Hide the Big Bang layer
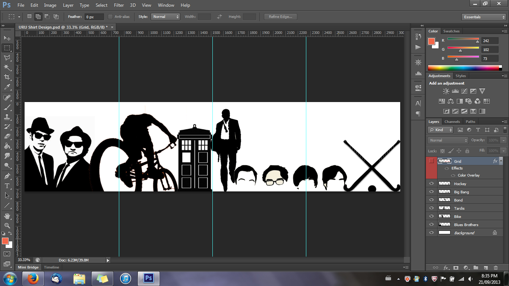Image resolution: width=509 pixels, height=286 pixels. [x=431, y=192]
